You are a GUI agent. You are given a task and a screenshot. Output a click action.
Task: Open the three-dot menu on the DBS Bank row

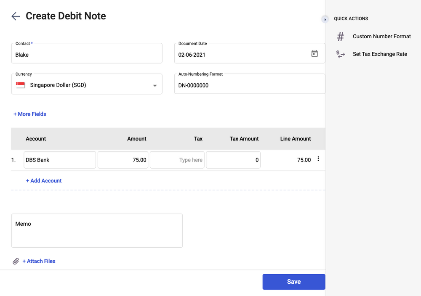[318, 159]
